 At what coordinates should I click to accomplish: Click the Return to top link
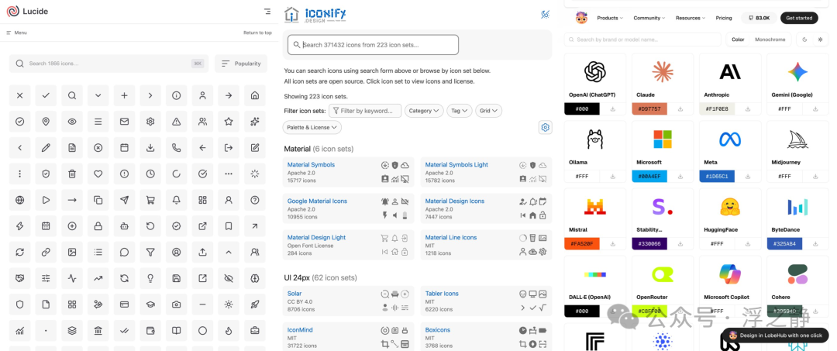coord(257,33)
